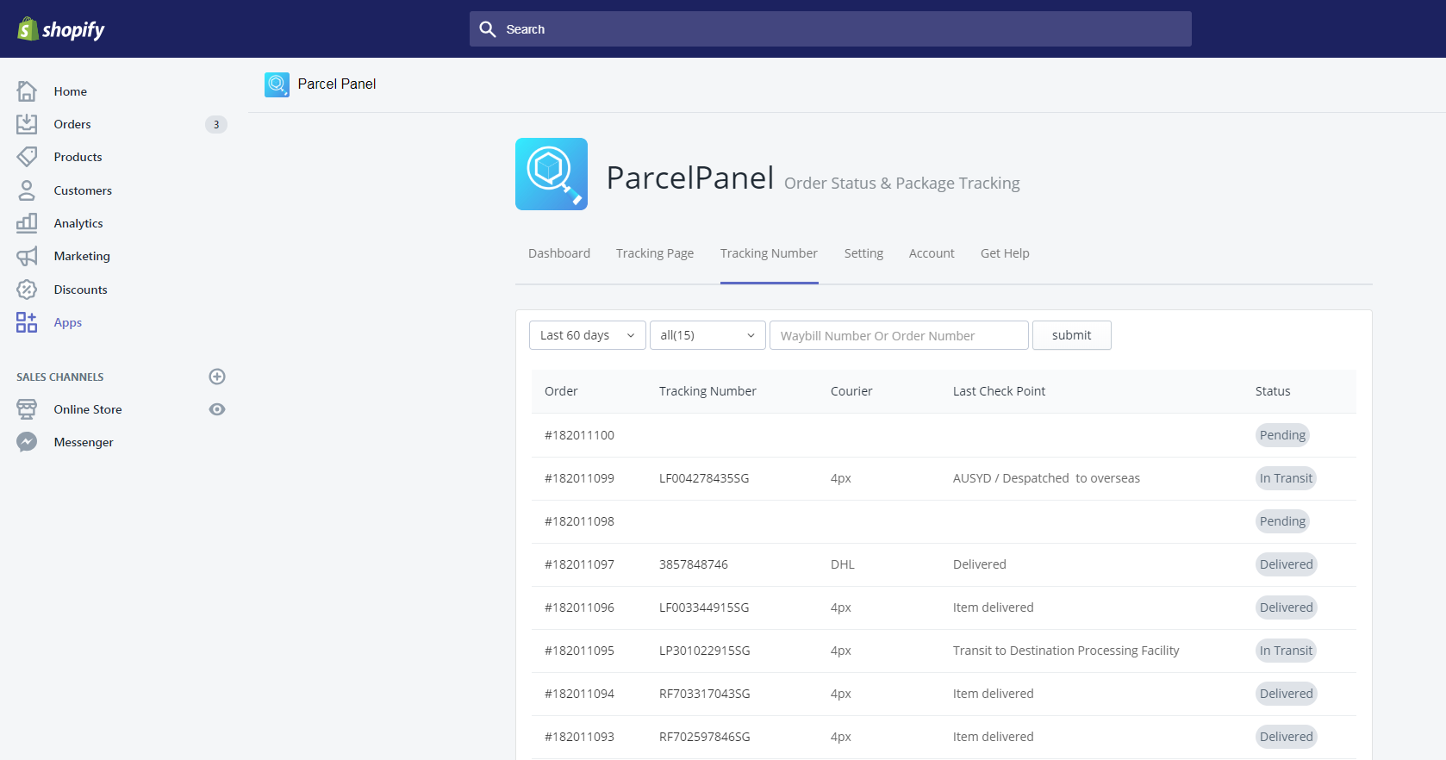1446x760 pixels.
Task: Open Customers in sidebar
Action: pos(83,190)
